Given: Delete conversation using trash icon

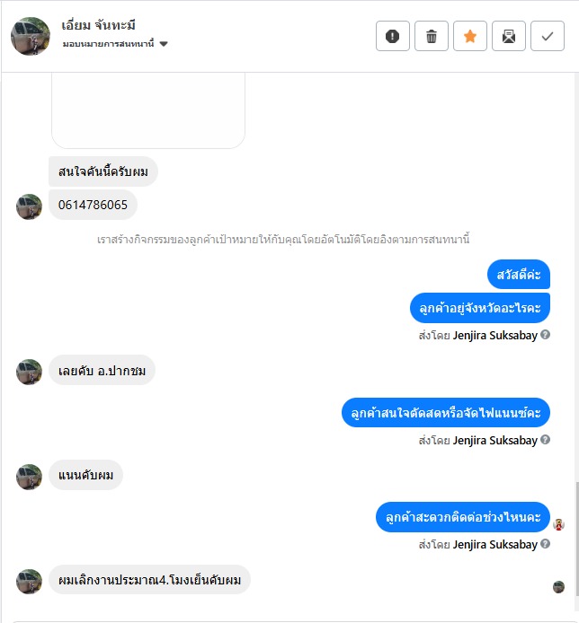Looking at the screenshot, I should pyautogui.click(x=432, y=36).
